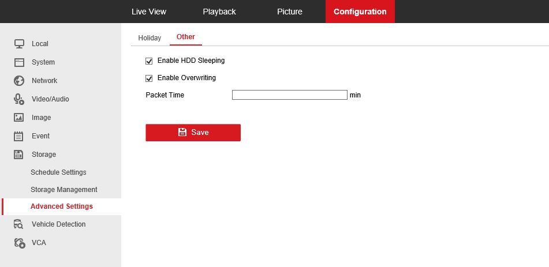Select Storage Management in sidebar
This screenshot has width=549, height=267.
pos(64,190)
